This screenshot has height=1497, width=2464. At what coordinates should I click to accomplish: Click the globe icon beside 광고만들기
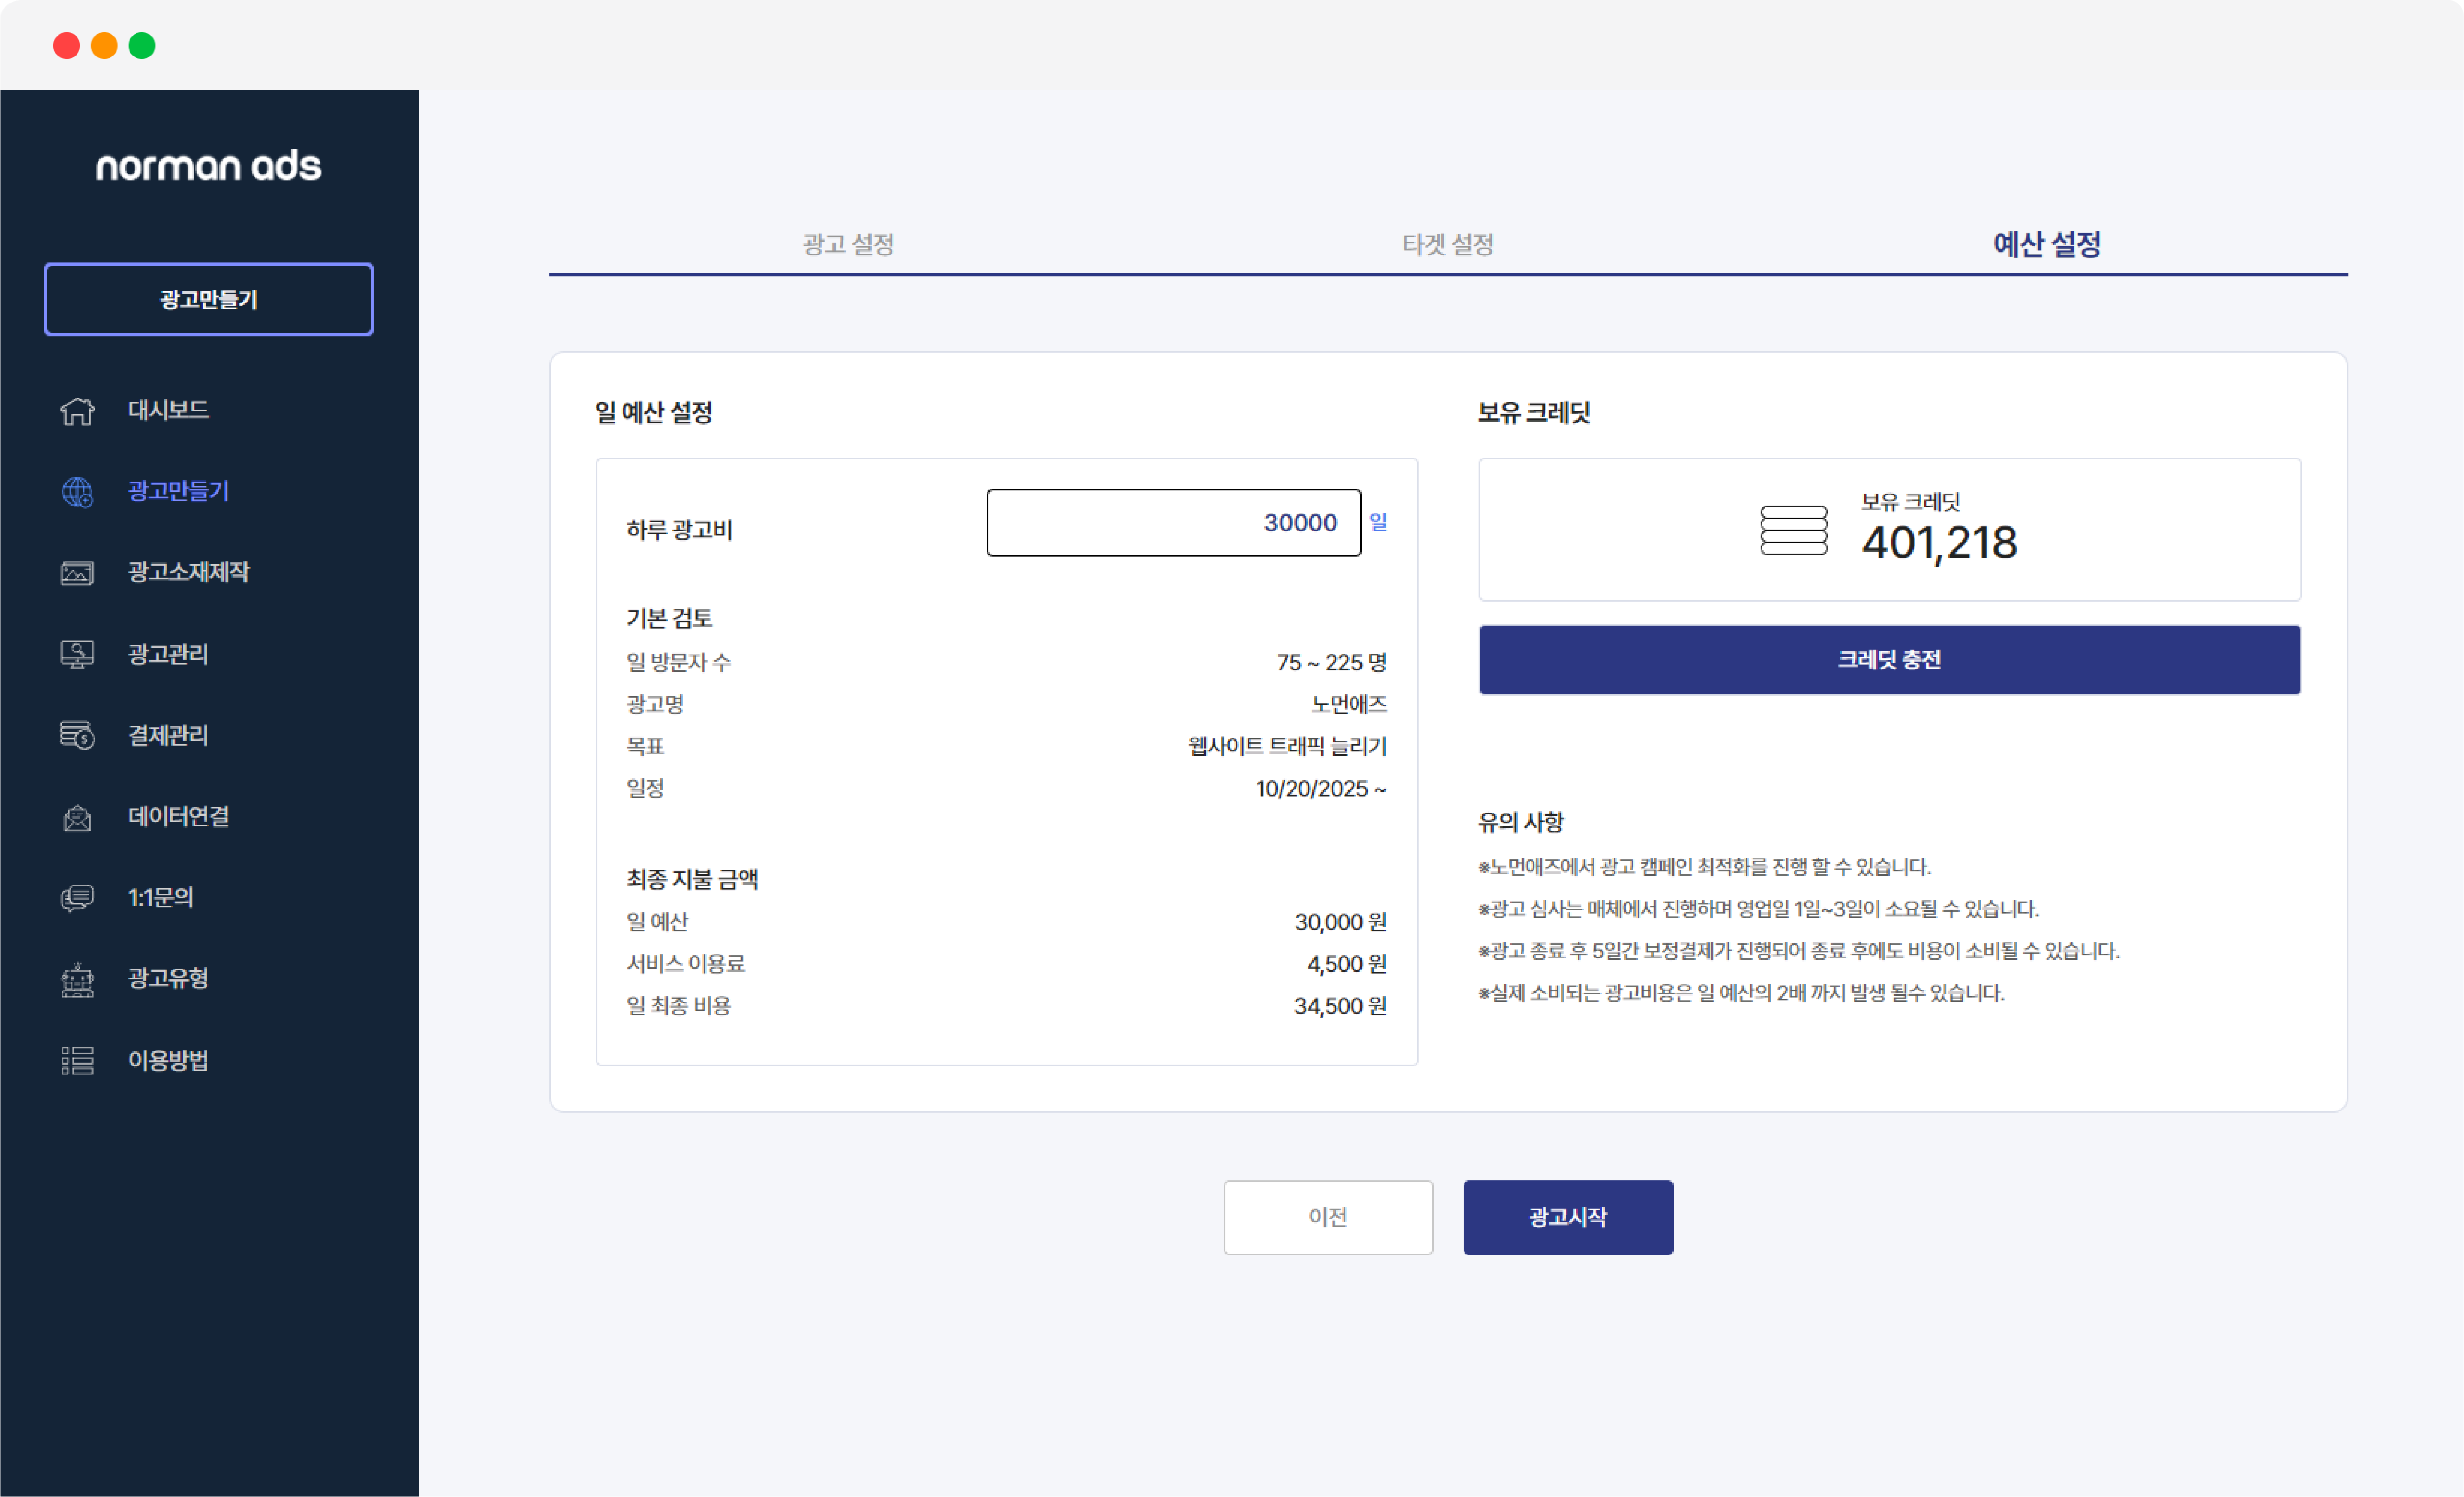(77, 492)
